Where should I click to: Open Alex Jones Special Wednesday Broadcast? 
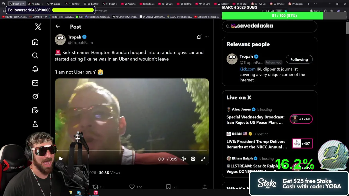[x=255, y=120]
